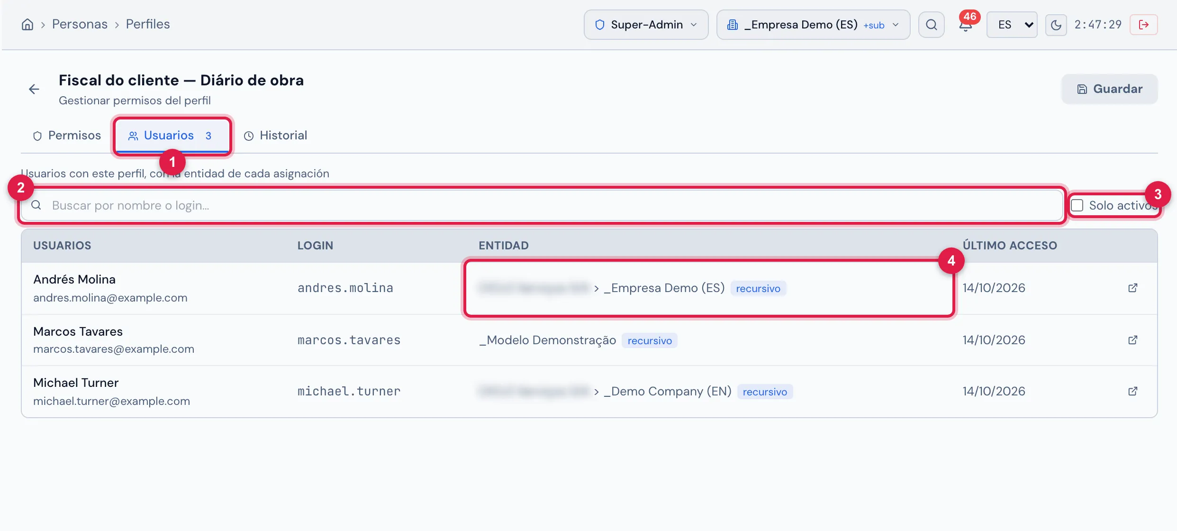
Task: Open notifications bell with 46 badge
Action: pyautogui.click(x=966, y=25)
